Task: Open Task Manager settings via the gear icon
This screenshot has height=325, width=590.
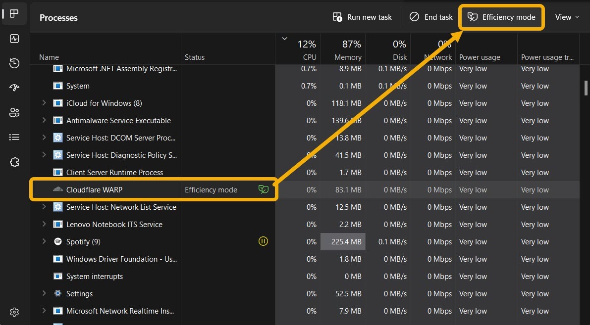Action: pos(14,312)
